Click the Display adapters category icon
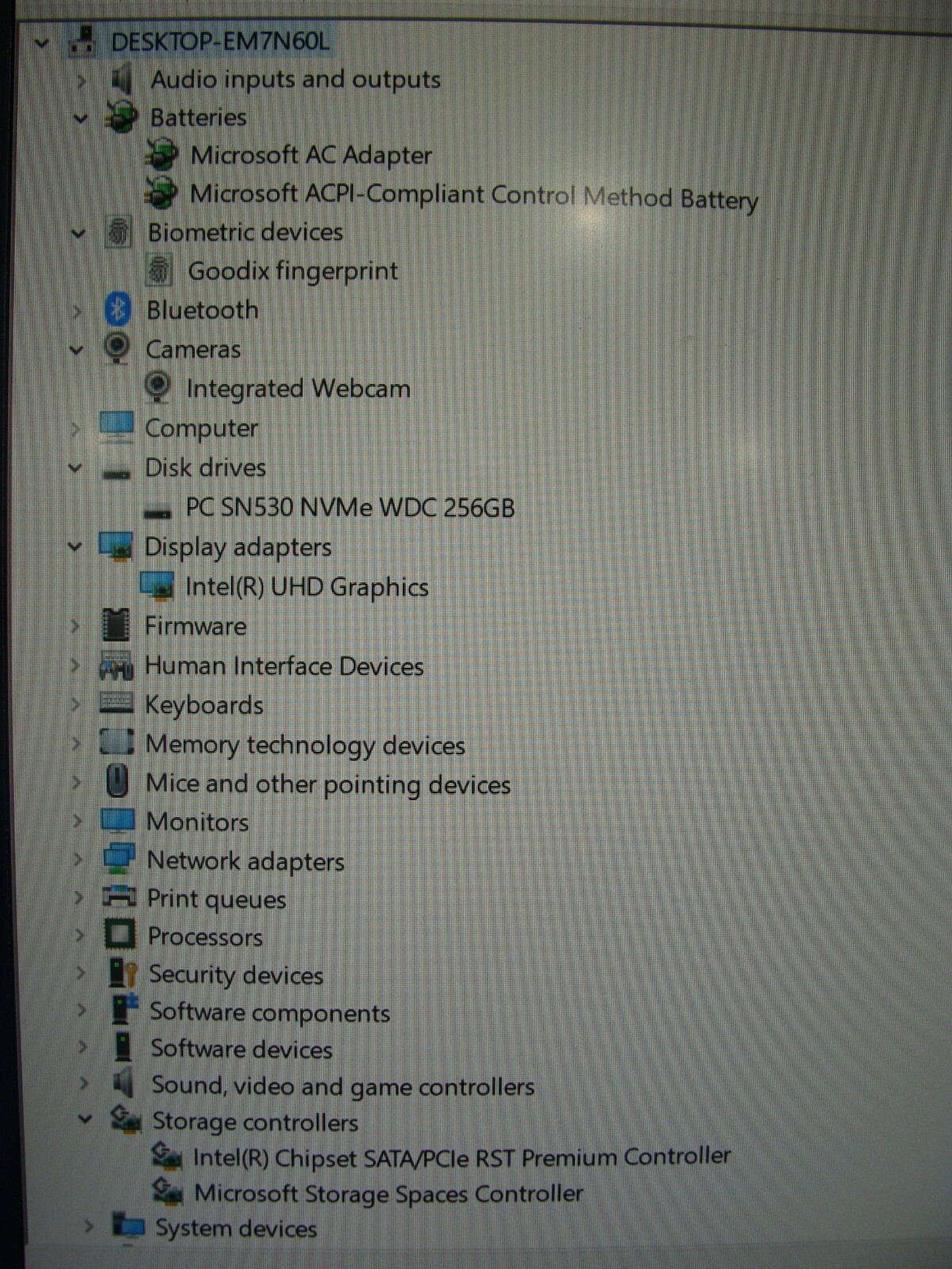Viewport: 952px width, 1269px height. [x=116, y=546]
